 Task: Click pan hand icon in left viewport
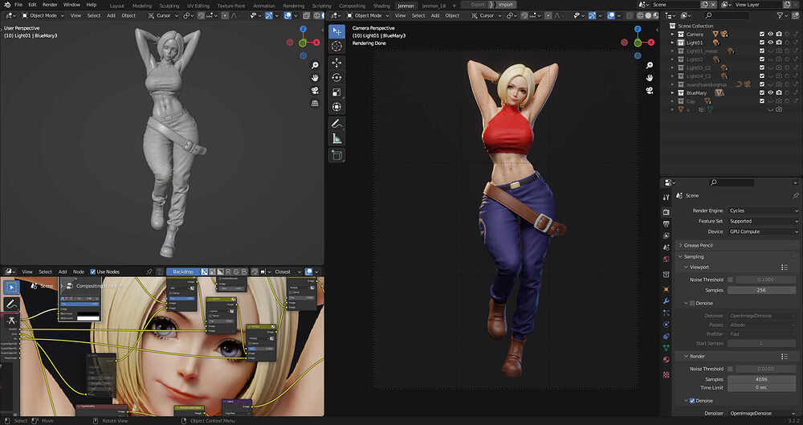click(315, 78)
